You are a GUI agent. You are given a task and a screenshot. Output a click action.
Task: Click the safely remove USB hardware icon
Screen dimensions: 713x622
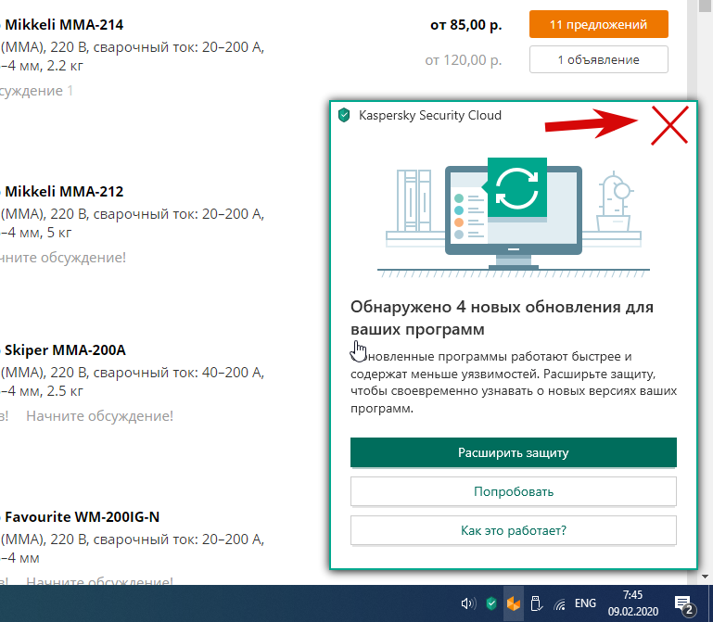537,603
